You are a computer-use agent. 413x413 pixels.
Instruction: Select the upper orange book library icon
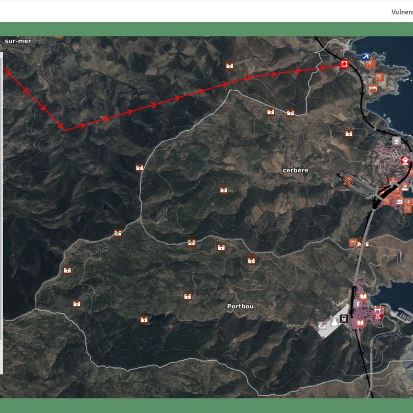coord(363,297)
